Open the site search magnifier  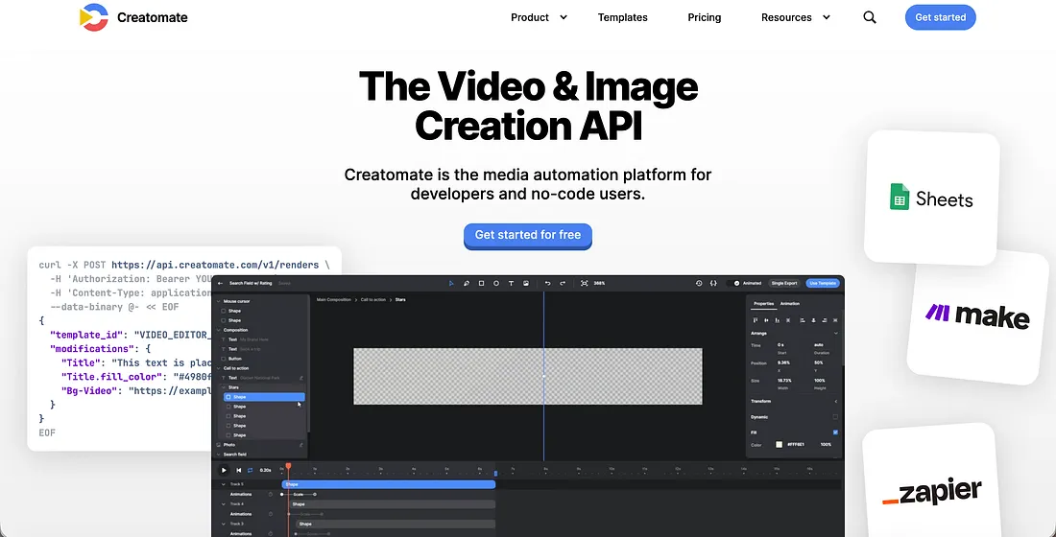[x=870, y=17]
